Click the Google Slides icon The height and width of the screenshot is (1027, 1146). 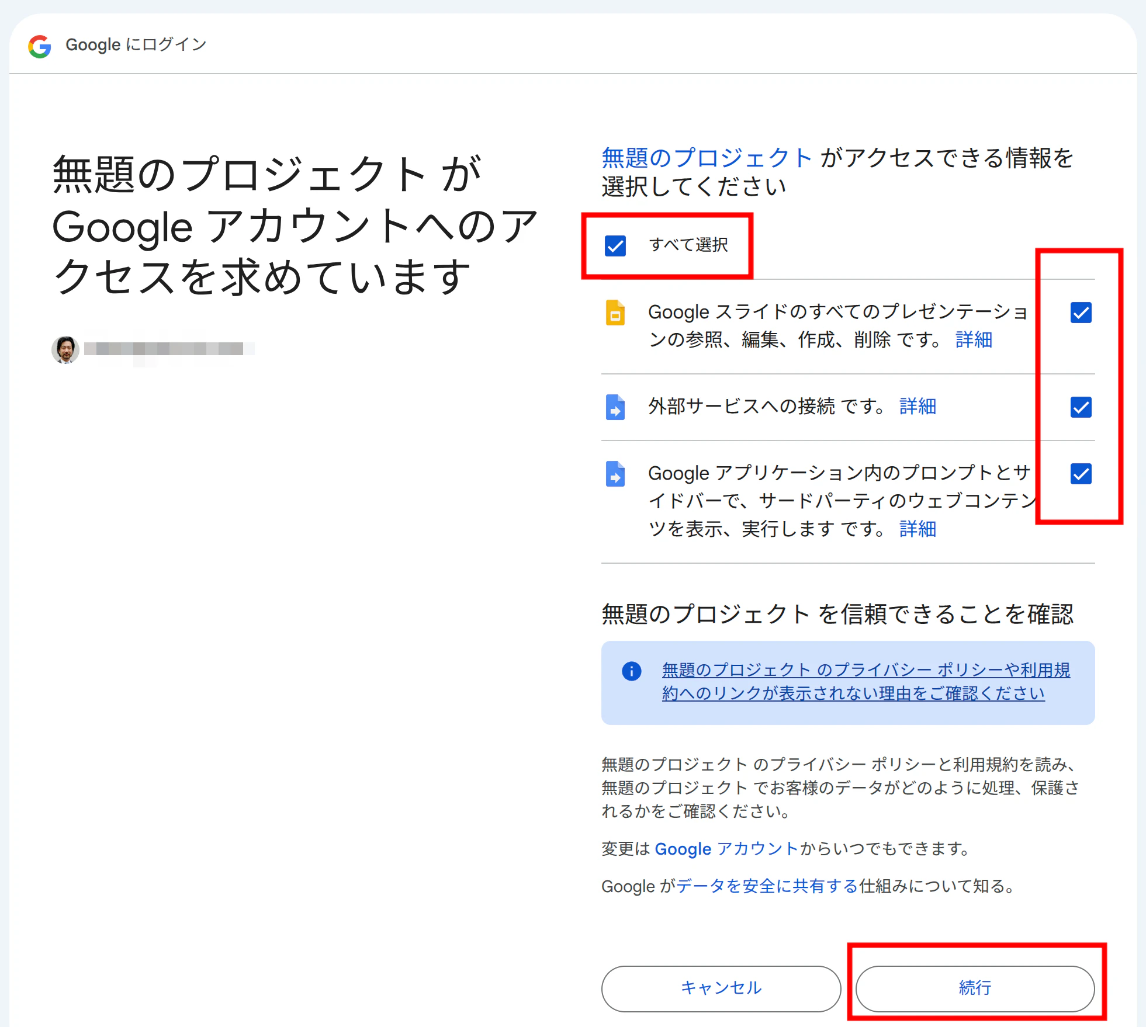click(x=615, y=313)
